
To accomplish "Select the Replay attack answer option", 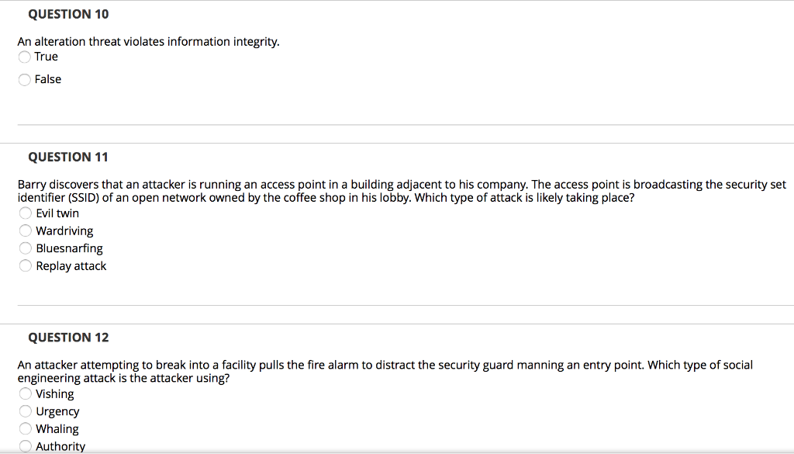I will [x=24, y=265].
